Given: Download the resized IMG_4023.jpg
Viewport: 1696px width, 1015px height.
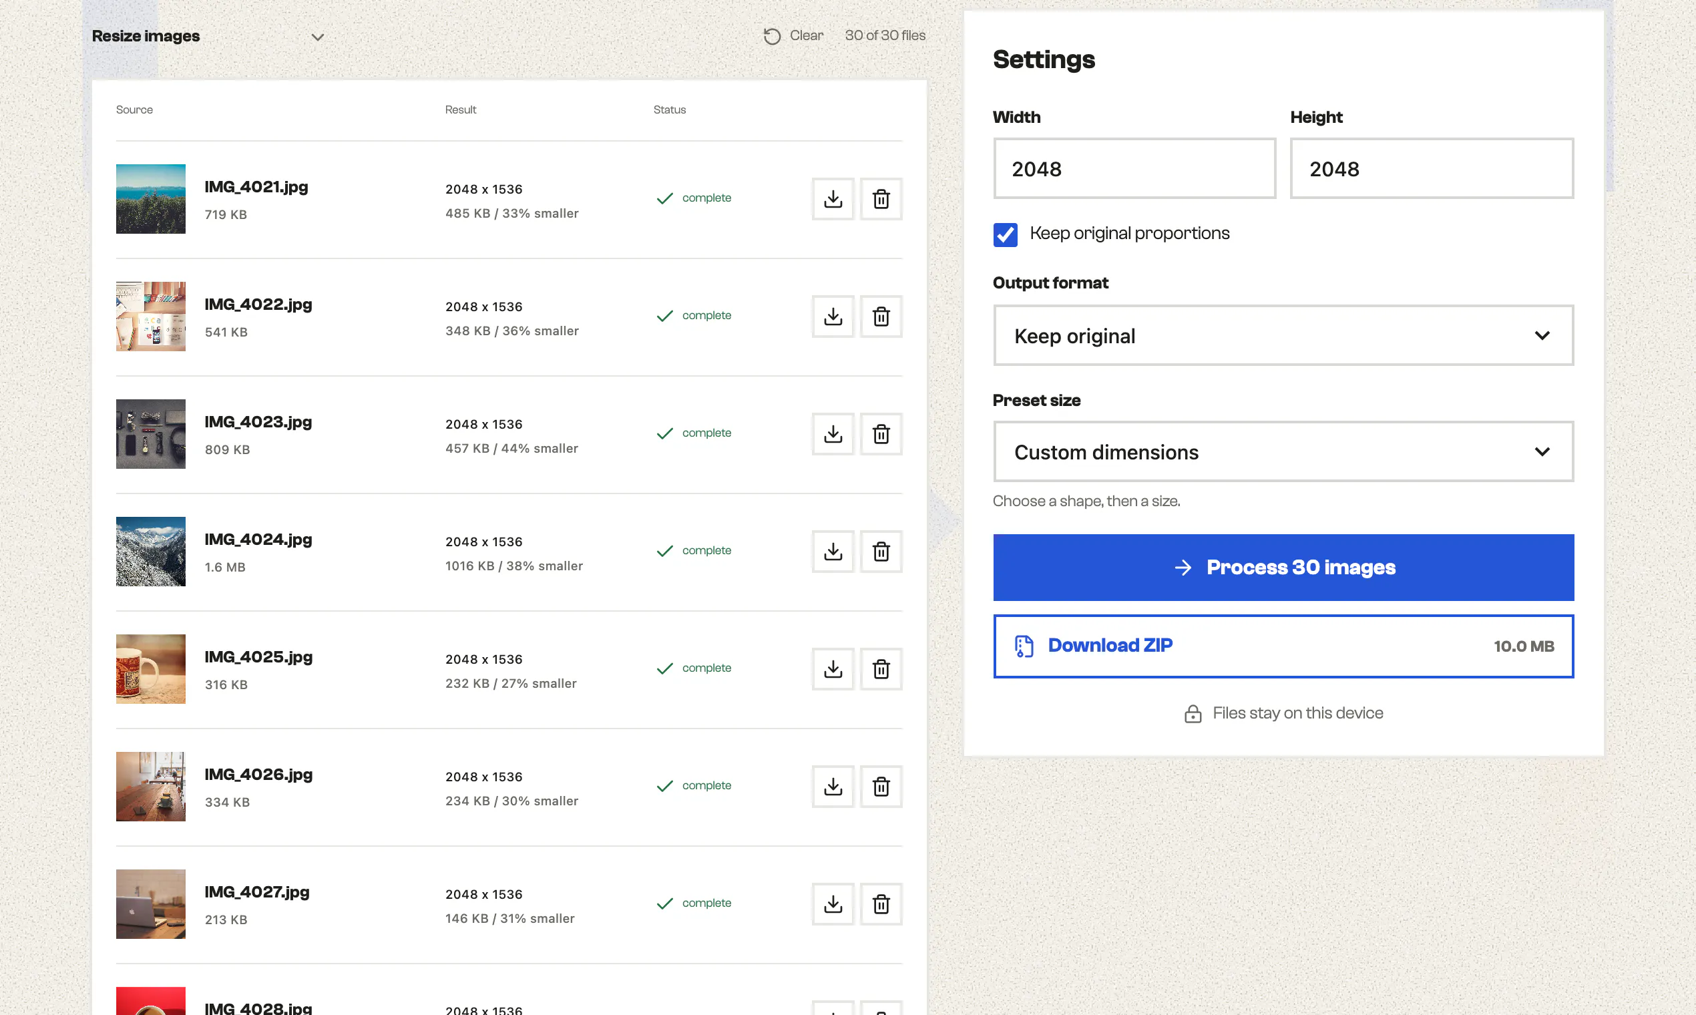Looking at the screenshot, I should (x=832, y=434).
